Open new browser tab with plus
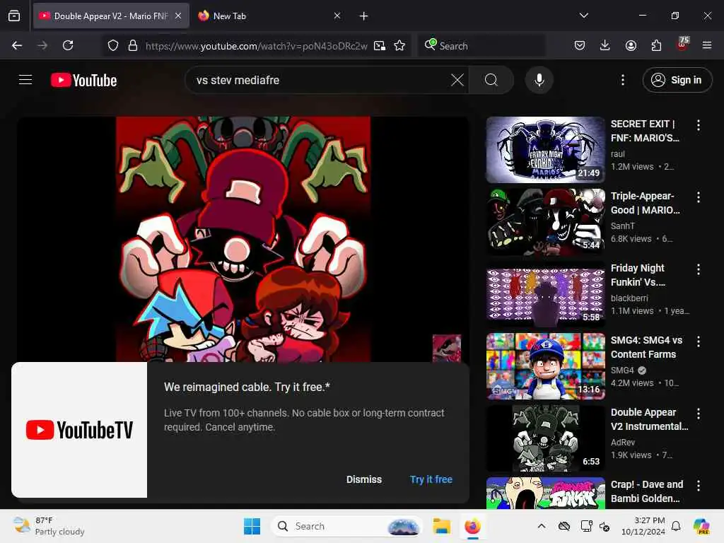The image size is (724, 543). click(x=364, y=16)
